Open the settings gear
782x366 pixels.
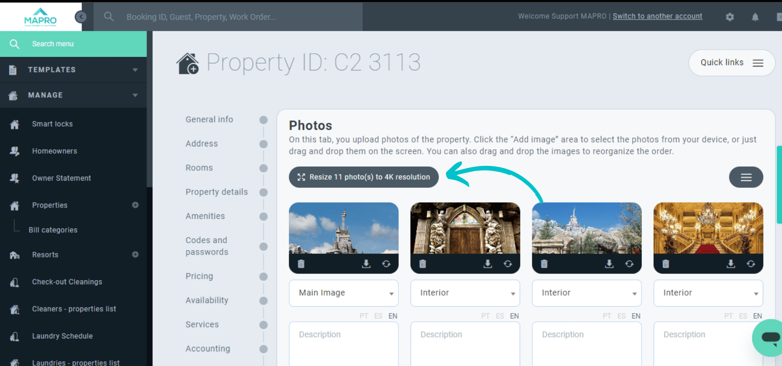click(x=730, y=16)
